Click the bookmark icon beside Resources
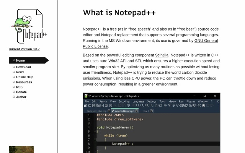Viewport: 245px width, 153px height. pos(14,82)
